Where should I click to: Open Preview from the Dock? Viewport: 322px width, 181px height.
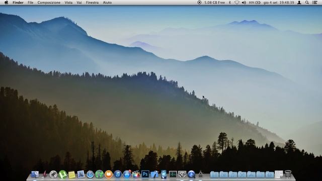coord(81,174)
